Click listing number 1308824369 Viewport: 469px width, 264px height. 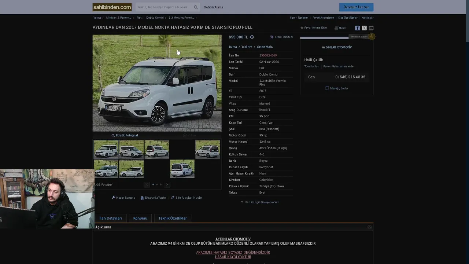tap(268, 55)
